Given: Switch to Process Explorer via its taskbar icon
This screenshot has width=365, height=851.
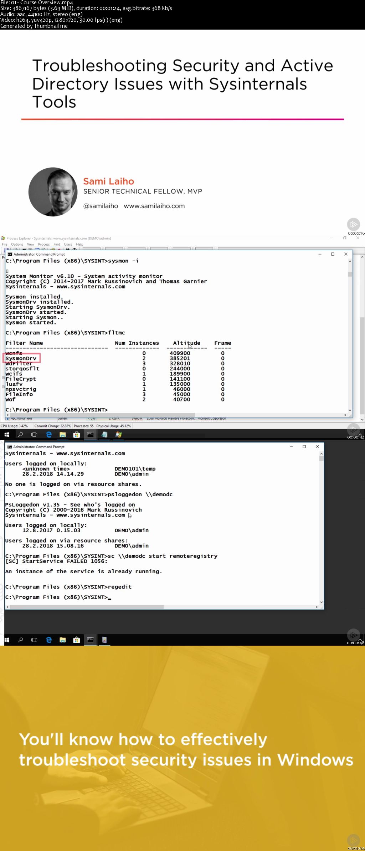Looking at the screenshot, I should coord(119,435).
